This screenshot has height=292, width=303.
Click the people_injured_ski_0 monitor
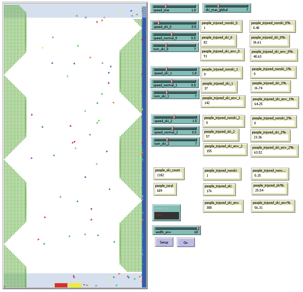pos(218,41)
